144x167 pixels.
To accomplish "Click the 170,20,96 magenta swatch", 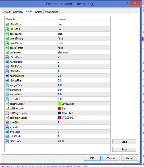I will [60, 118].
